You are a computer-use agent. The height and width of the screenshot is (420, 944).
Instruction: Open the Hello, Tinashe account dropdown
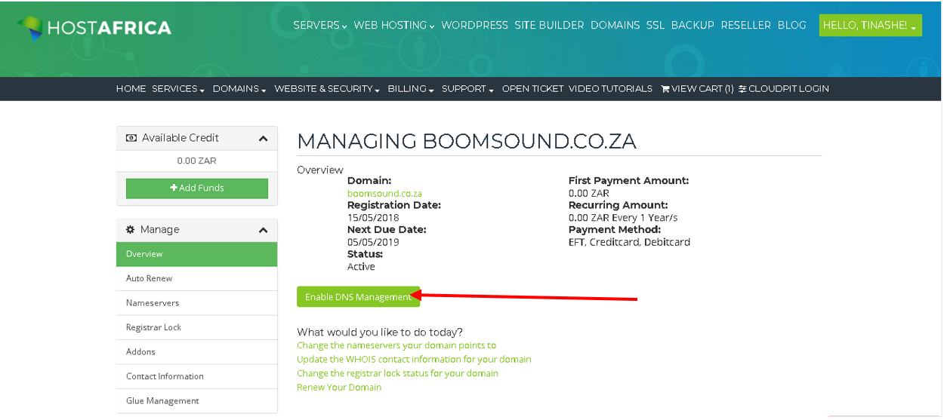click(x=870, y=26)
